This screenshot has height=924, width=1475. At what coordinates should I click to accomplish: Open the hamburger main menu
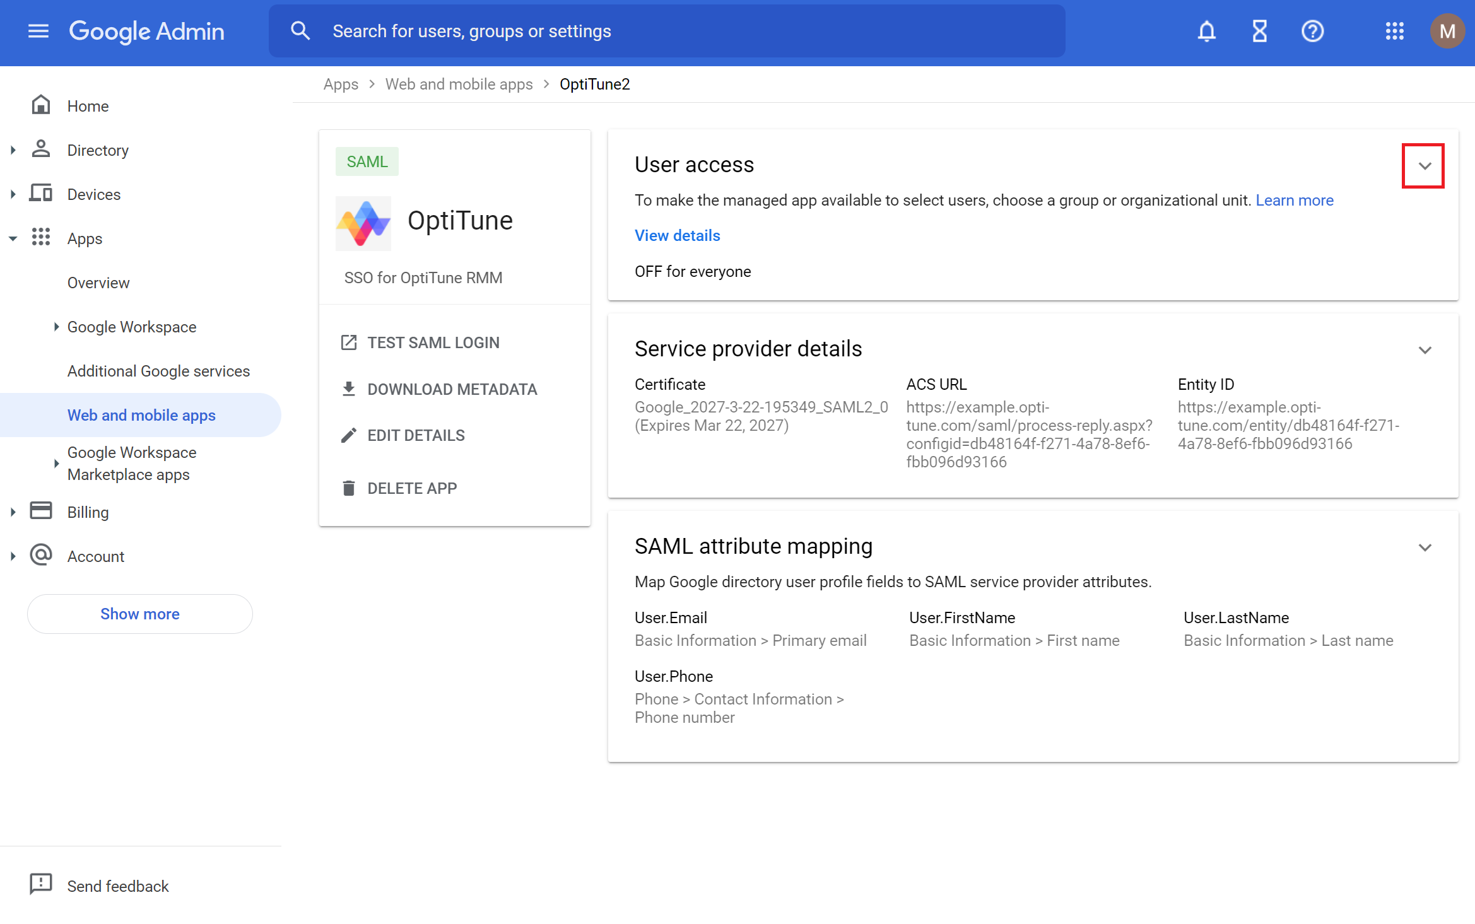[38, 31]
